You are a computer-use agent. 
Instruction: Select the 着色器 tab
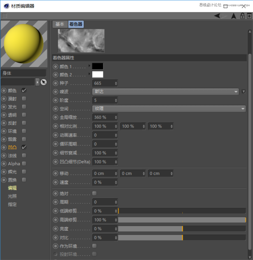[x=76, y=24]
